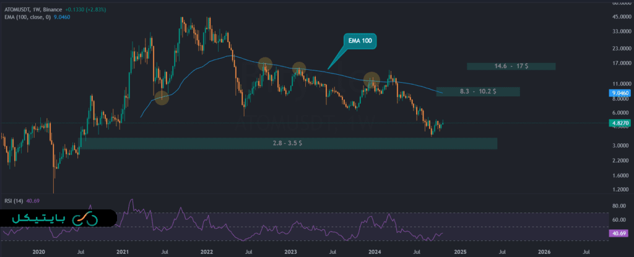634x257 pixels.
Task: Click the 45.0000 level on the price axis
Action: (x=620, y=15)
